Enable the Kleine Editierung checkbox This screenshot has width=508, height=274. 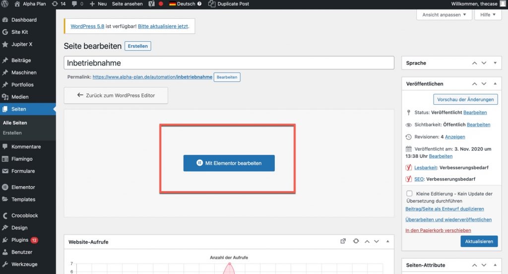[x=409, y=194]
